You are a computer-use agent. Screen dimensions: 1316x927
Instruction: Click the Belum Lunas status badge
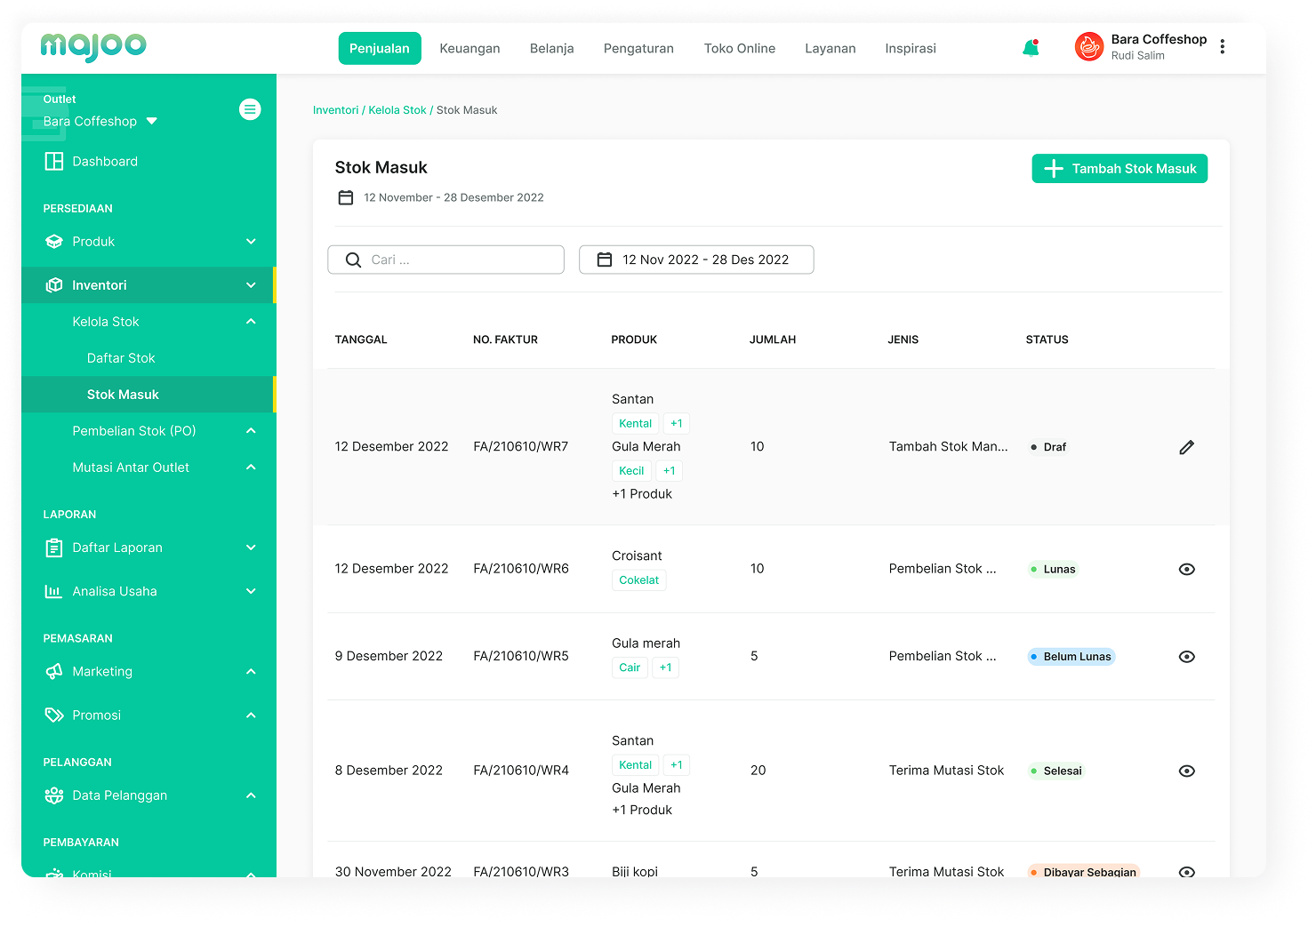coord(1071,657)
